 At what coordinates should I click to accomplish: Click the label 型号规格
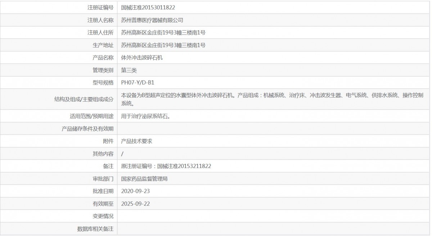point(103,82)
